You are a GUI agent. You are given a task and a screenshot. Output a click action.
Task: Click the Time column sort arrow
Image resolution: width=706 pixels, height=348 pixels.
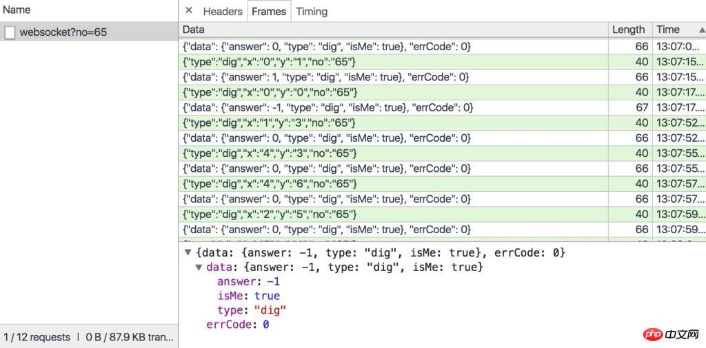(x=702, y=30)
